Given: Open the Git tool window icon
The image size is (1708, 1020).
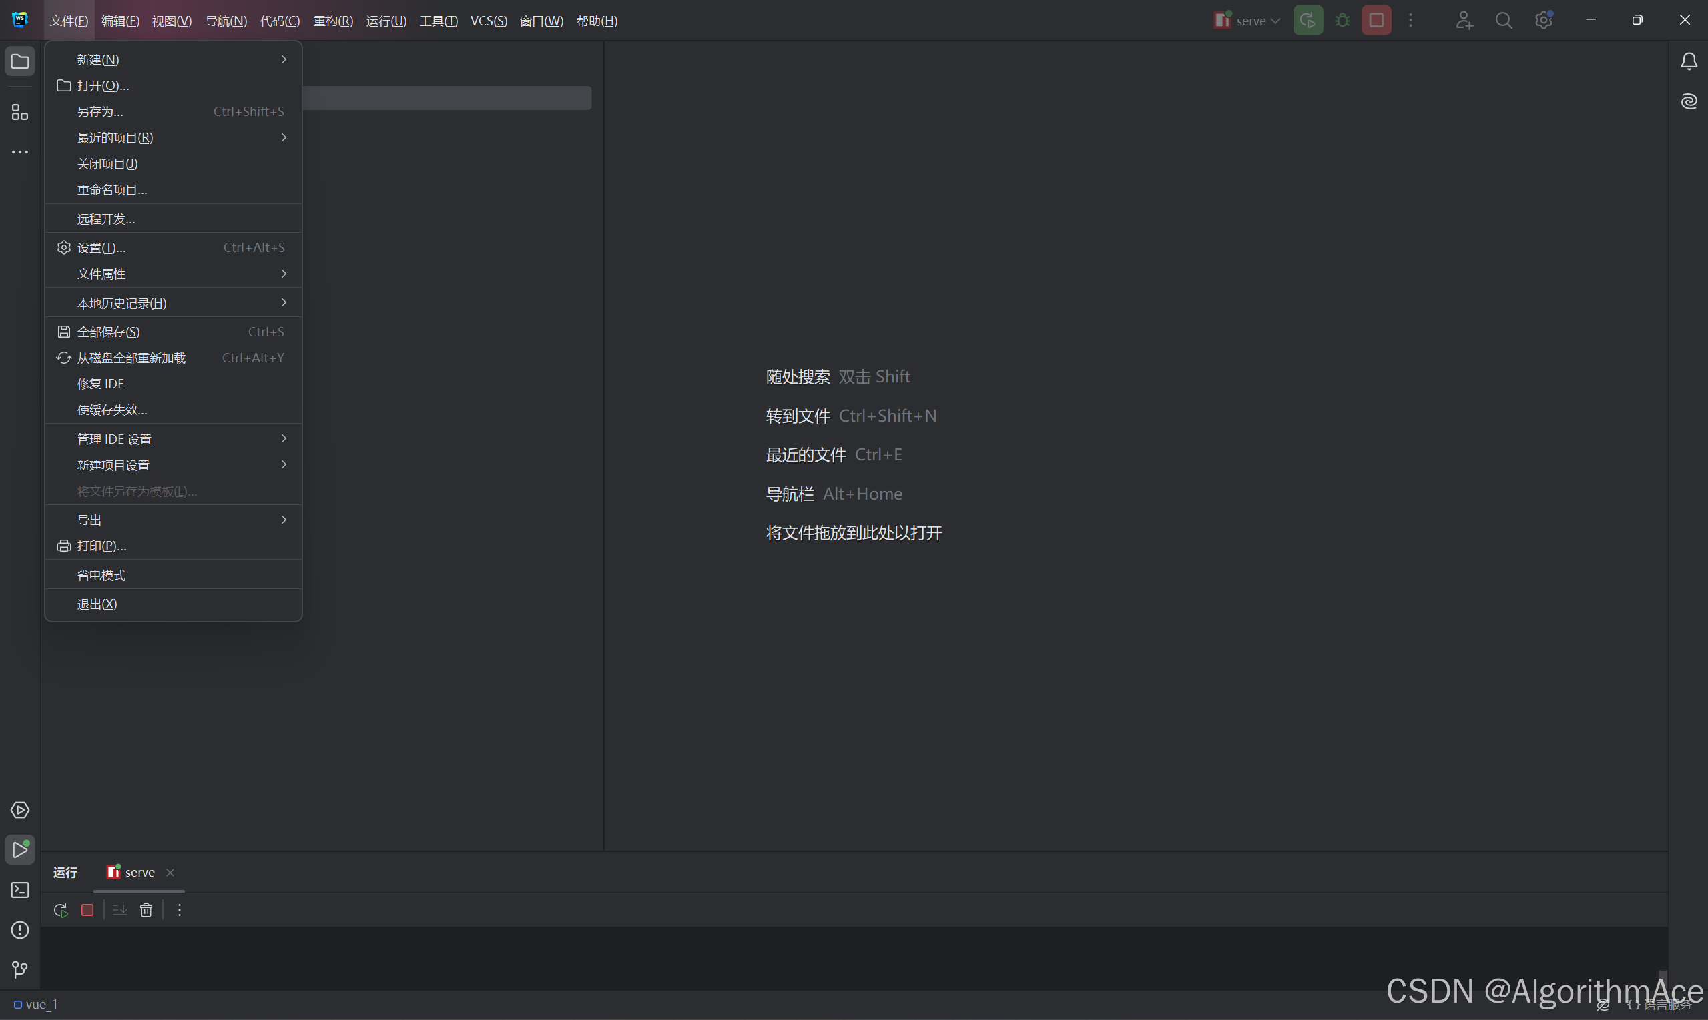Looking at the screenshot, I should tap(20, 969).
